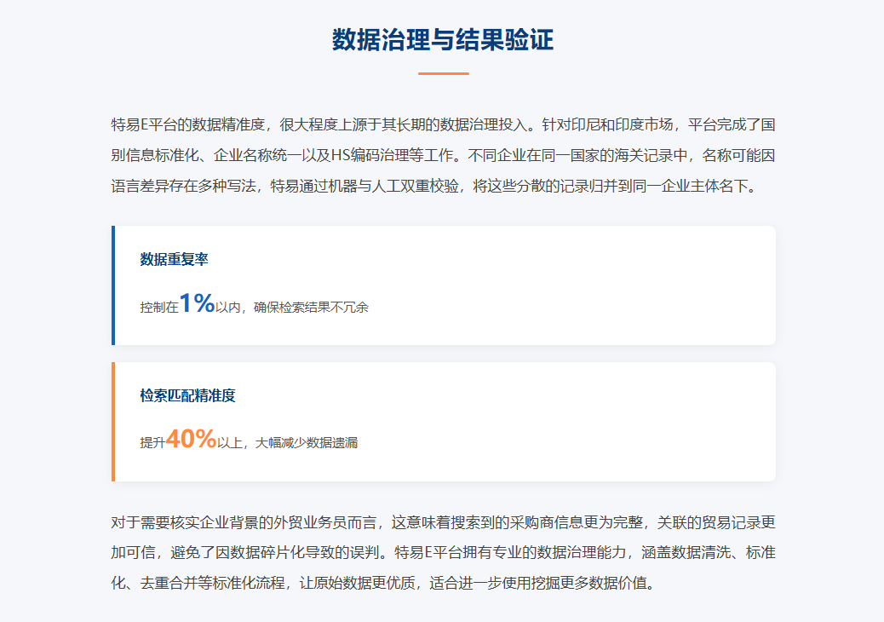Click the line starting 加可信，避免了因数据碎片化
Image resolution: width=884 pixels, height=622 pixels.
pos(443,552)
